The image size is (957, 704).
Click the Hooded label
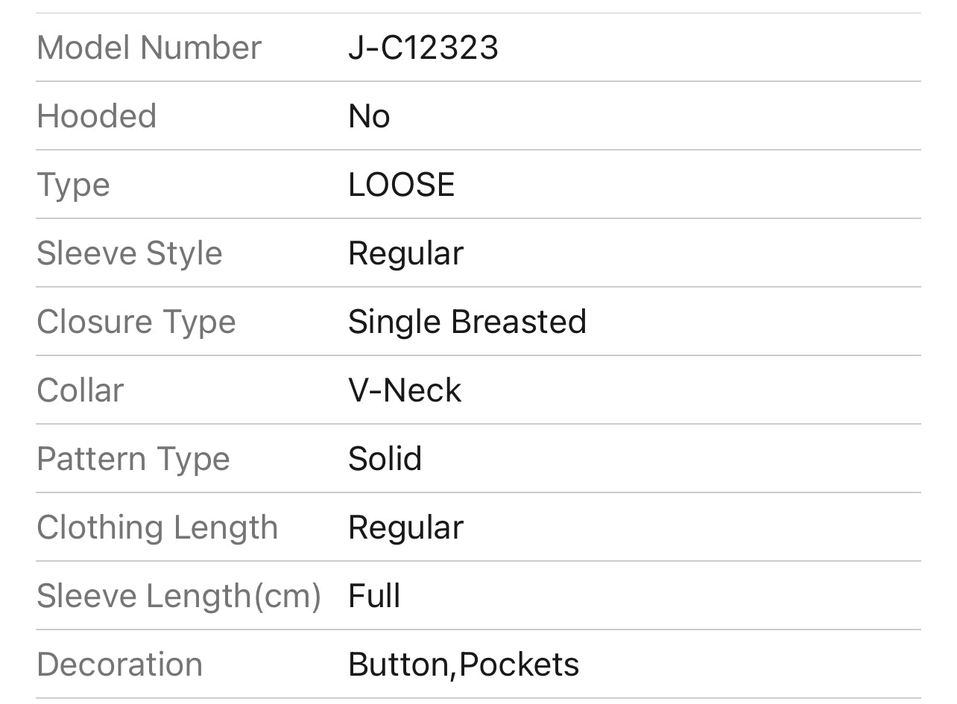(x=96, y=116)
